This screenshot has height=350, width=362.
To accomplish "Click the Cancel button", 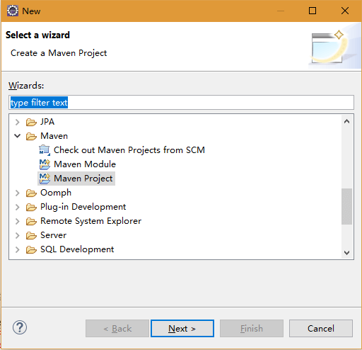I will click(x=321, y=328).
